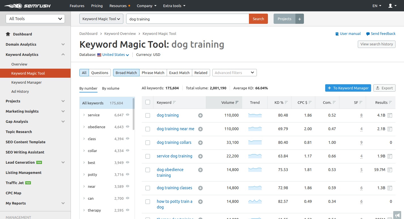This screenshot has width=404, height=219.
Task: Switch to the Phrase Match tab
Action: click(153, 73)
